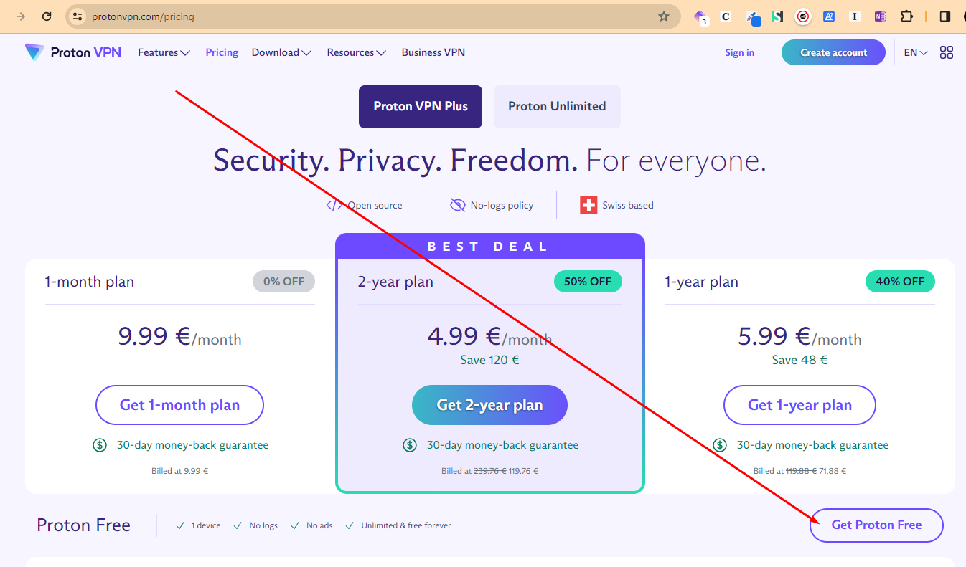Expand the Features dropdown menu
Viewport: 966px width, 567px height.
tap(164, 52)
